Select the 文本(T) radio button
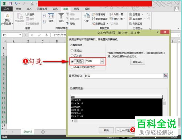182x140 pixels. (x=72, y=56)
